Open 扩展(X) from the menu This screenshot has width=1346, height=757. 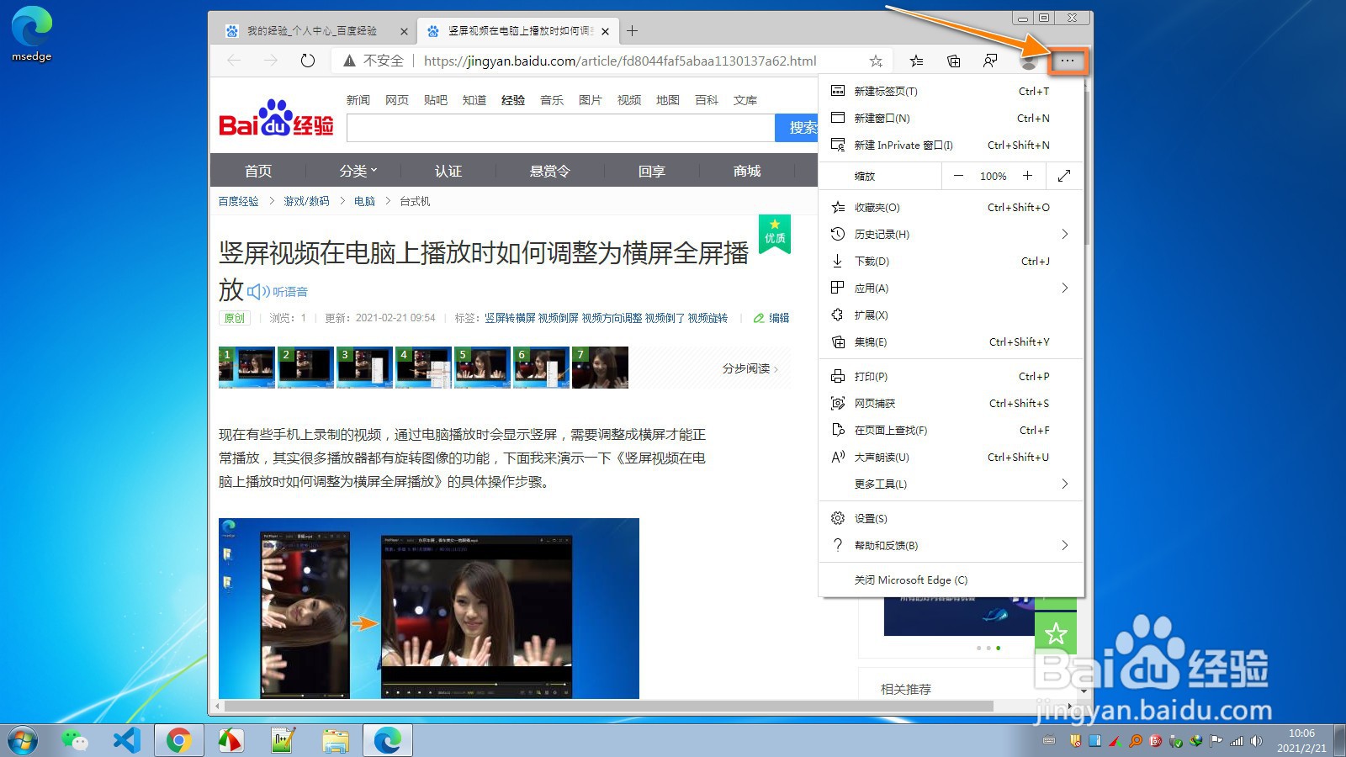951,315
